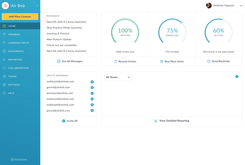Go to the HOME menu item
This screenshot has width=245, height=165.
point(20,26)
